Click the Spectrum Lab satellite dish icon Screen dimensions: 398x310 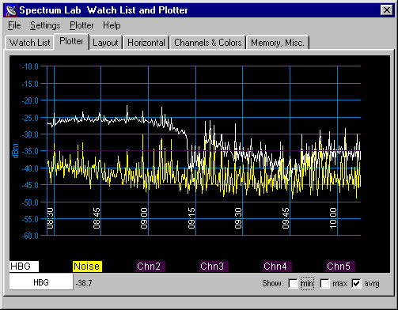click(12, 10)
